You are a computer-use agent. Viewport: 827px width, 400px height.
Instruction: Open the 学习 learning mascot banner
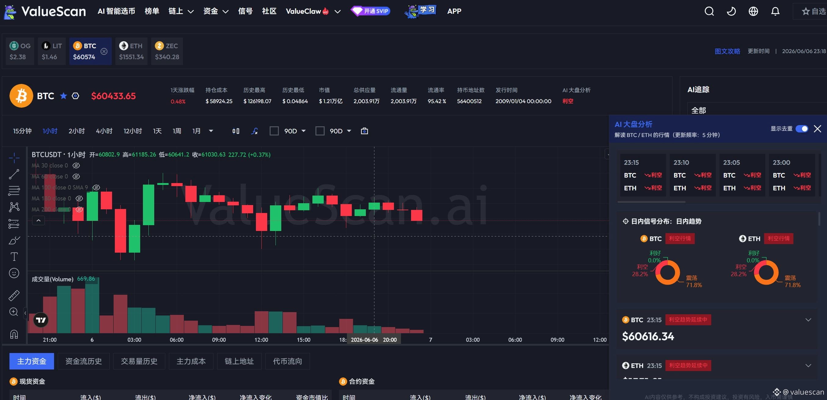(420, 11)
